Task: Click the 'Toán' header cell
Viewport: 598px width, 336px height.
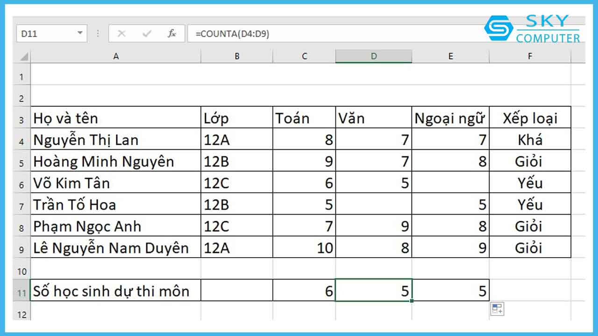Action: [304, 118]
